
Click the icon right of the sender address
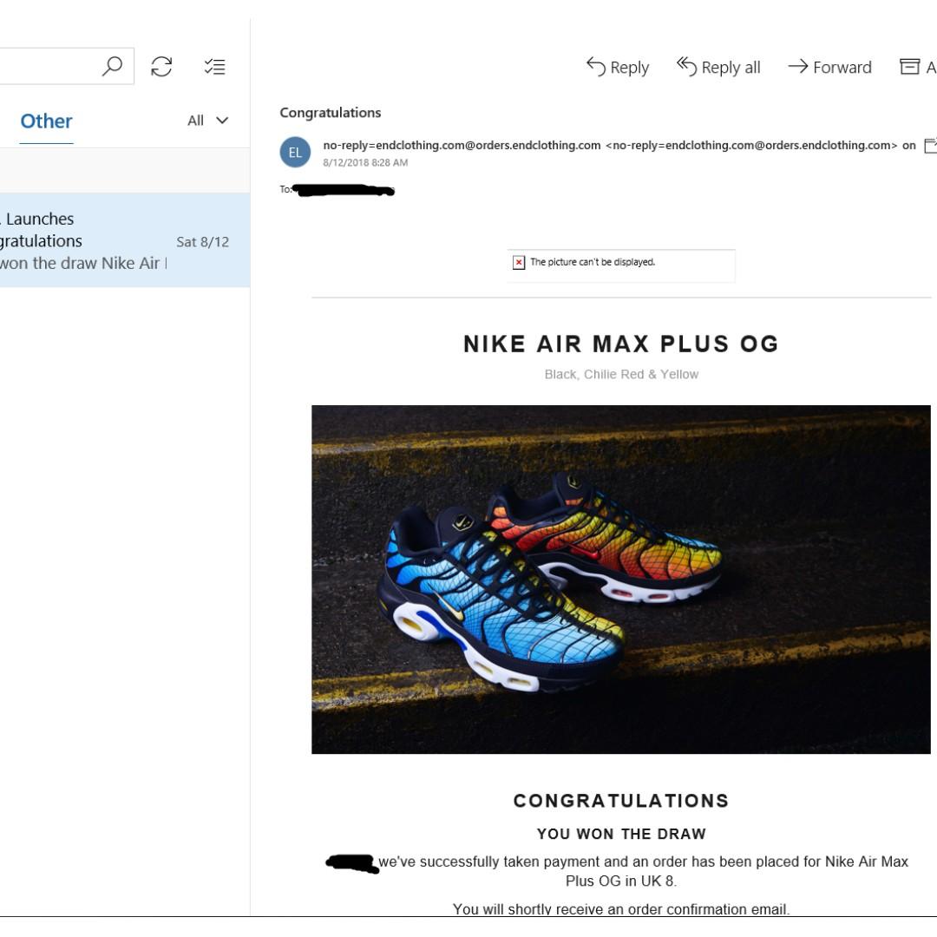[x=930, y=146]
